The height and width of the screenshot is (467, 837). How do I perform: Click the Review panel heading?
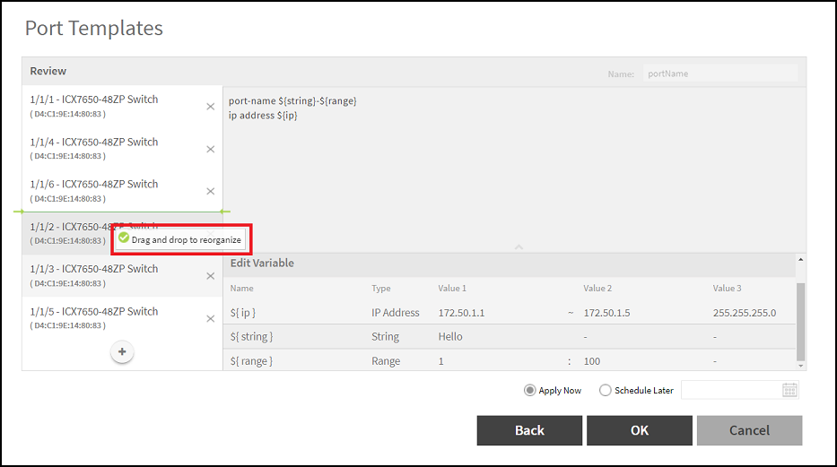click(x=48, y=72)
